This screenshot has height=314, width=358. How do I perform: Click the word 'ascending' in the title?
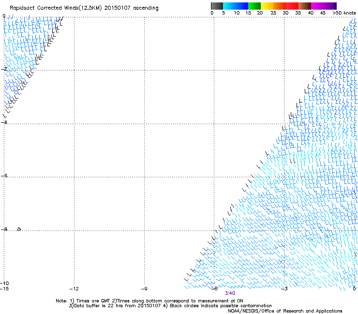click(146, 8)
